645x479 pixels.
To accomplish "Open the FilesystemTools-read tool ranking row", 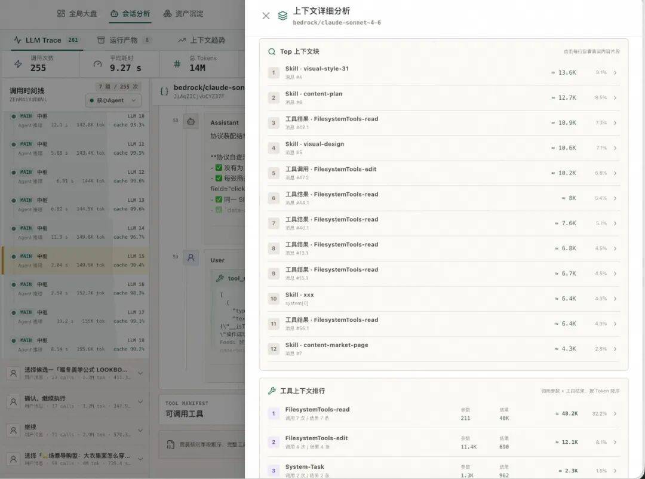I will pos(443,413).
